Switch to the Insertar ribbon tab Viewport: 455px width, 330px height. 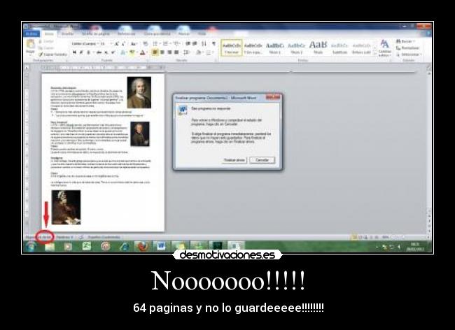coord(68,34)
